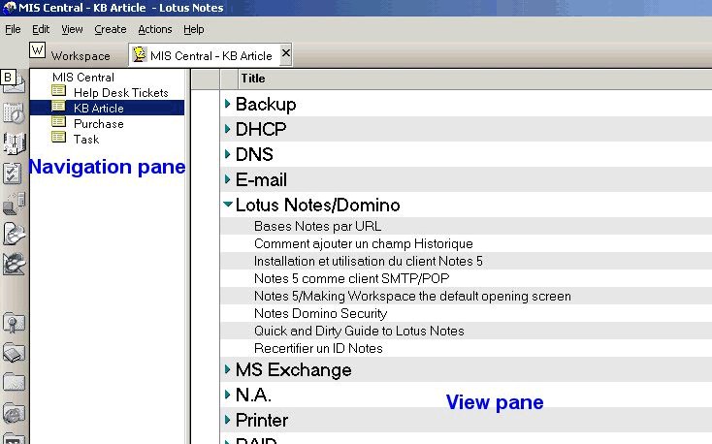Select document 'Bases Notes par URL'
712x444 pixels.
[x=317, y=226]
